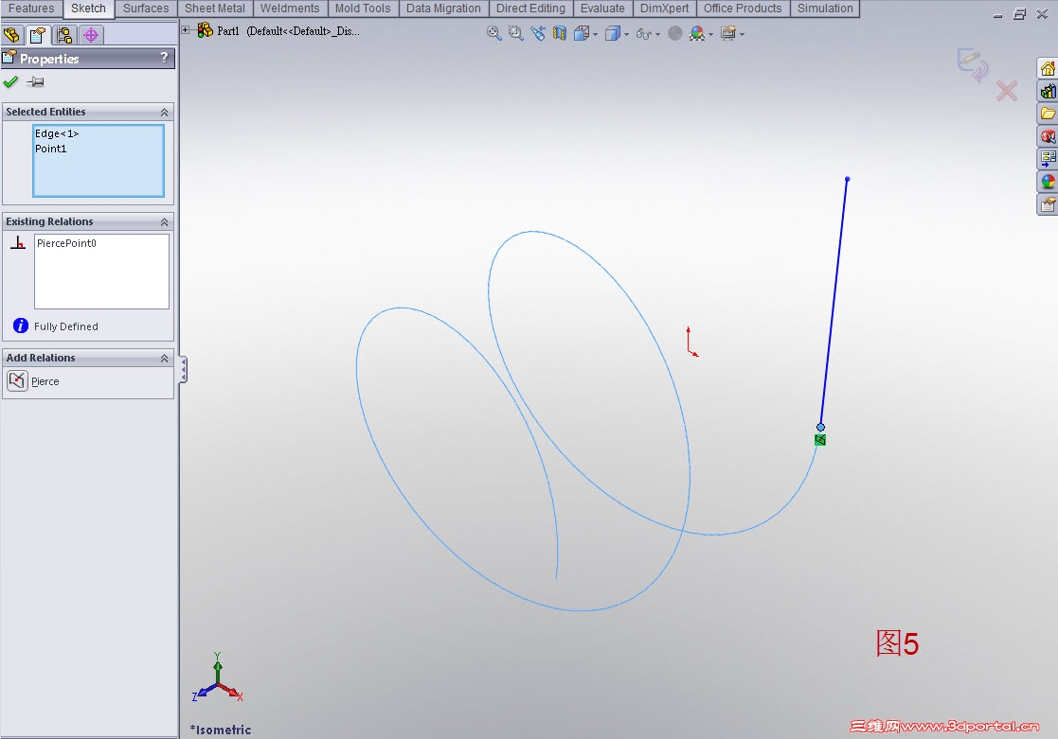Add the Pierce relation
The height and width of the screenshot is (739, 1058).
[x=45, y=381]
